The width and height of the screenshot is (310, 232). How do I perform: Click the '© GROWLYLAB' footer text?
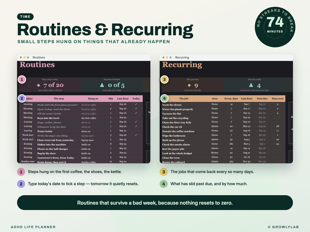coord(283,227)
